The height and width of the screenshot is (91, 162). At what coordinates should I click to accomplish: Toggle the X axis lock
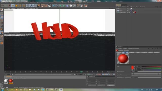click(28, 6)
